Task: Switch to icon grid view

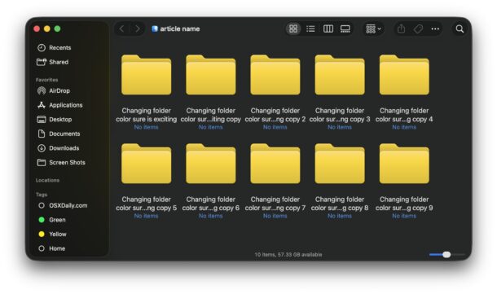Action: pyautogui.click(x=293, y=29)
